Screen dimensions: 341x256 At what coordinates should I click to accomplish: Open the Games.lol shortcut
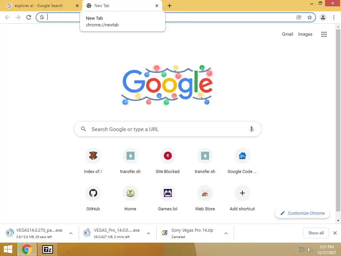168,198
